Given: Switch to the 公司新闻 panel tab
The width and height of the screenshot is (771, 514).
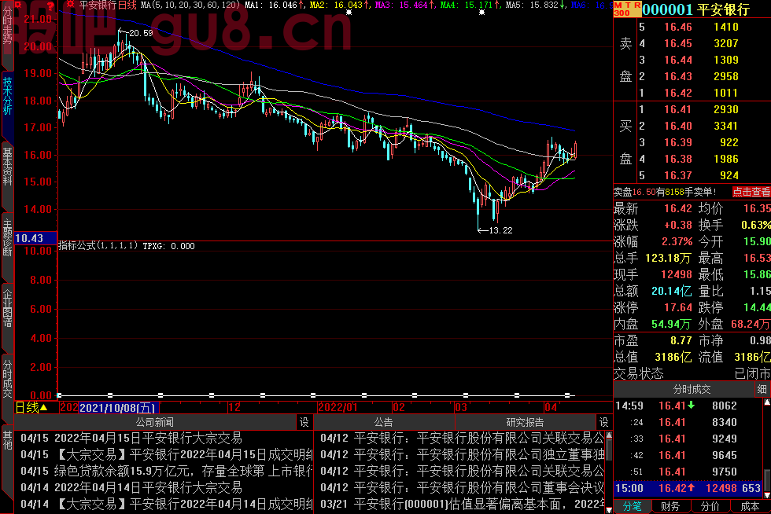Looking at the screenshot, I should click(x=155, y=422).
